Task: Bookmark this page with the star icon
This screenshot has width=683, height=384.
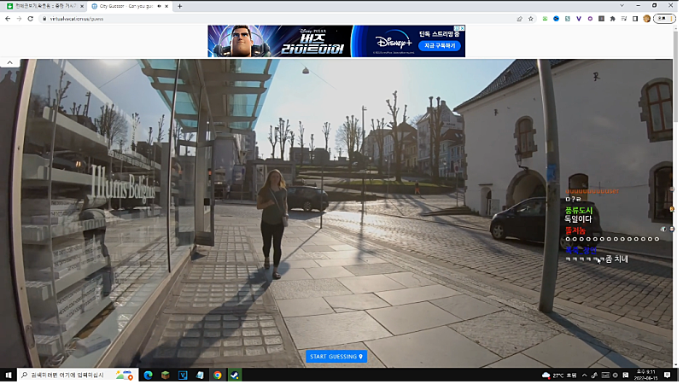Action: (532, 18)
